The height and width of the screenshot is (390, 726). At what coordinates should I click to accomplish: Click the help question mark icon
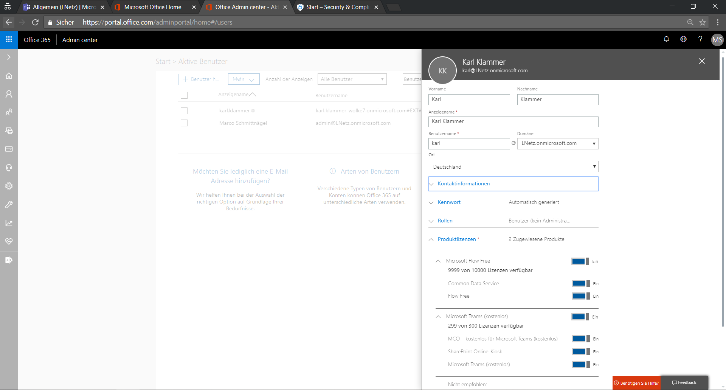[x=700, y=39]
